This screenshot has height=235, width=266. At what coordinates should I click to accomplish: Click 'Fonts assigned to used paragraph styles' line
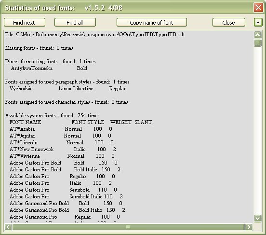point(67,82)
